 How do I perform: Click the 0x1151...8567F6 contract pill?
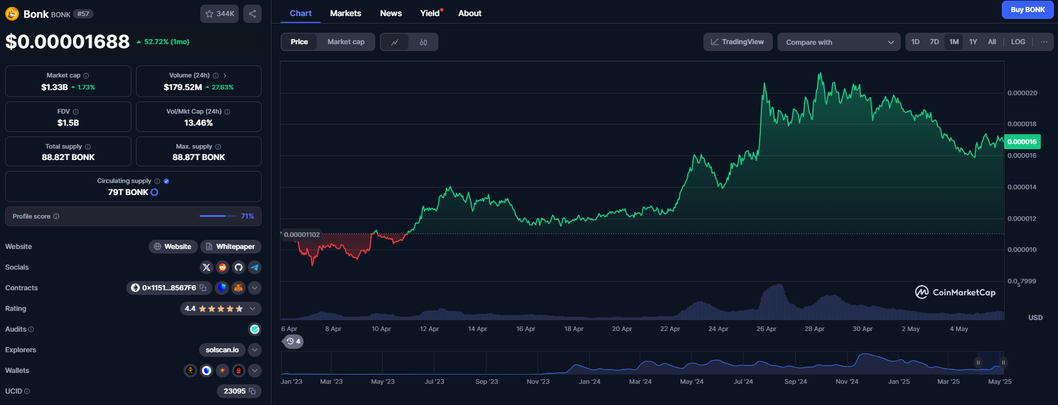coord(169,288)
